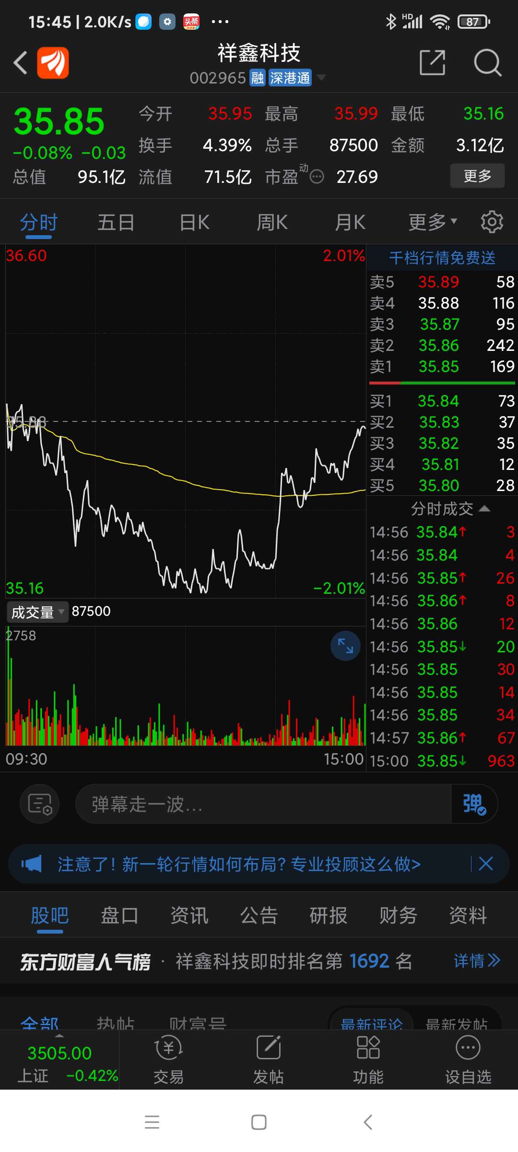The height and width of the screenshot is (1152, 518).
Task: Toggle danmaku with the 弹 button
Action: (474, 804)
